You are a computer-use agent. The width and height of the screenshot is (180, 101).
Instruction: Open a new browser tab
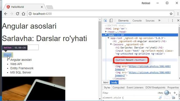49,7
